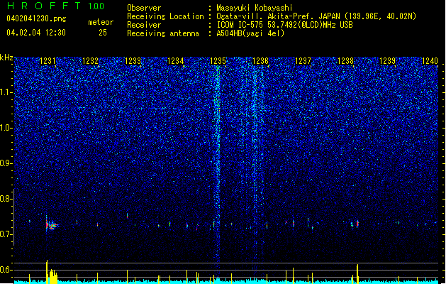Click the 0.6 kHz frequency label
Screen dimensions: 446x284
click(6, 270)
